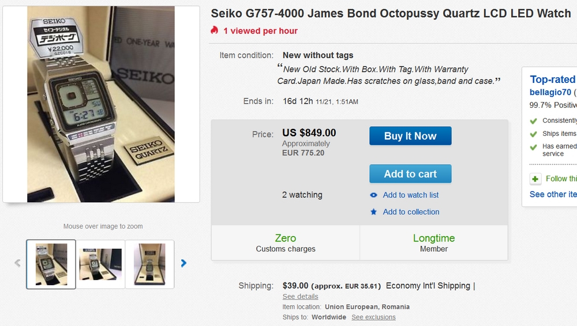
Task: Add the item to collection
Action: (x=411, y=212)
